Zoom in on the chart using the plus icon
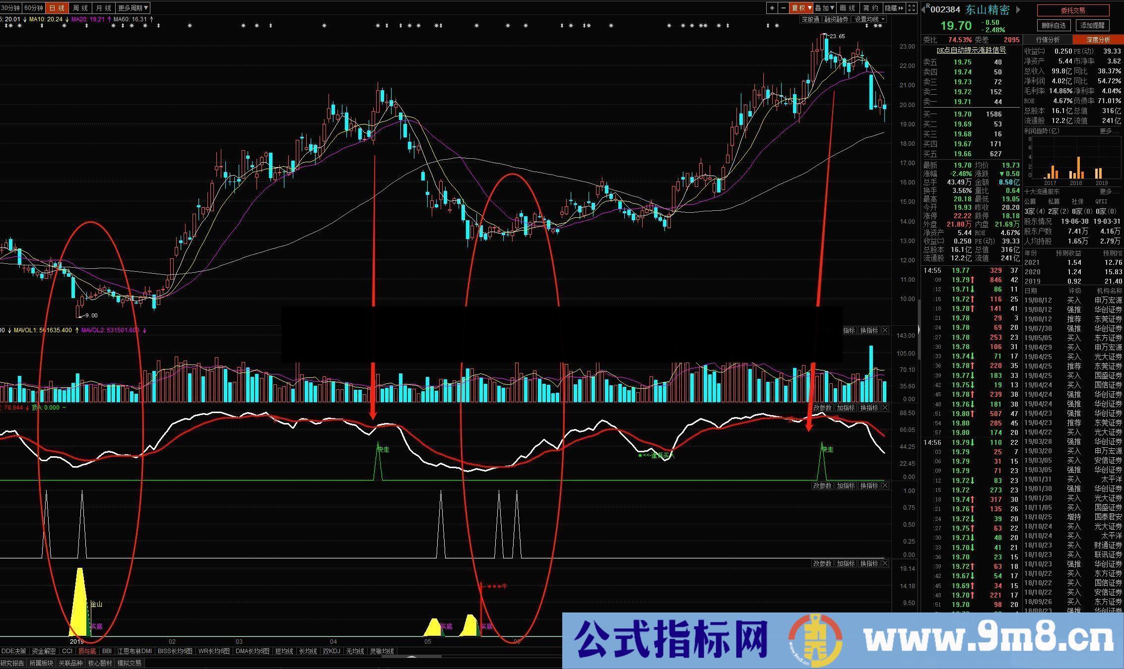1124x669 pixels. (772, 8)
